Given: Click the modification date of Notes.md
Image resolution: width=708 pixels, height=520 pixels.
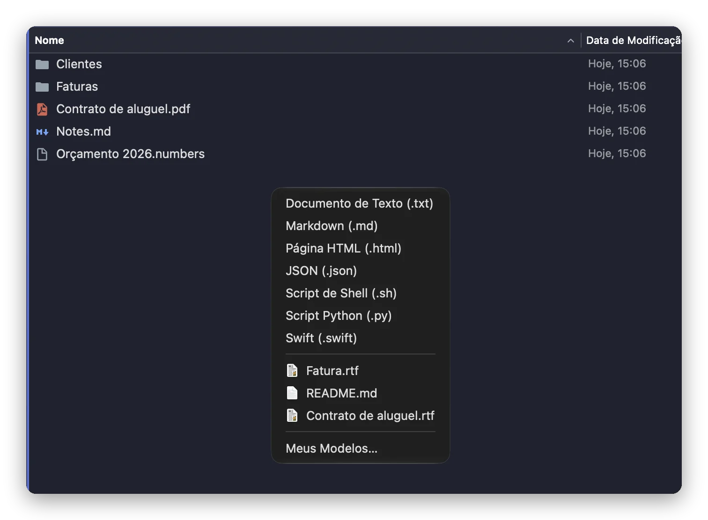Looking at the screenshot, I should click(x=617, y=131).
